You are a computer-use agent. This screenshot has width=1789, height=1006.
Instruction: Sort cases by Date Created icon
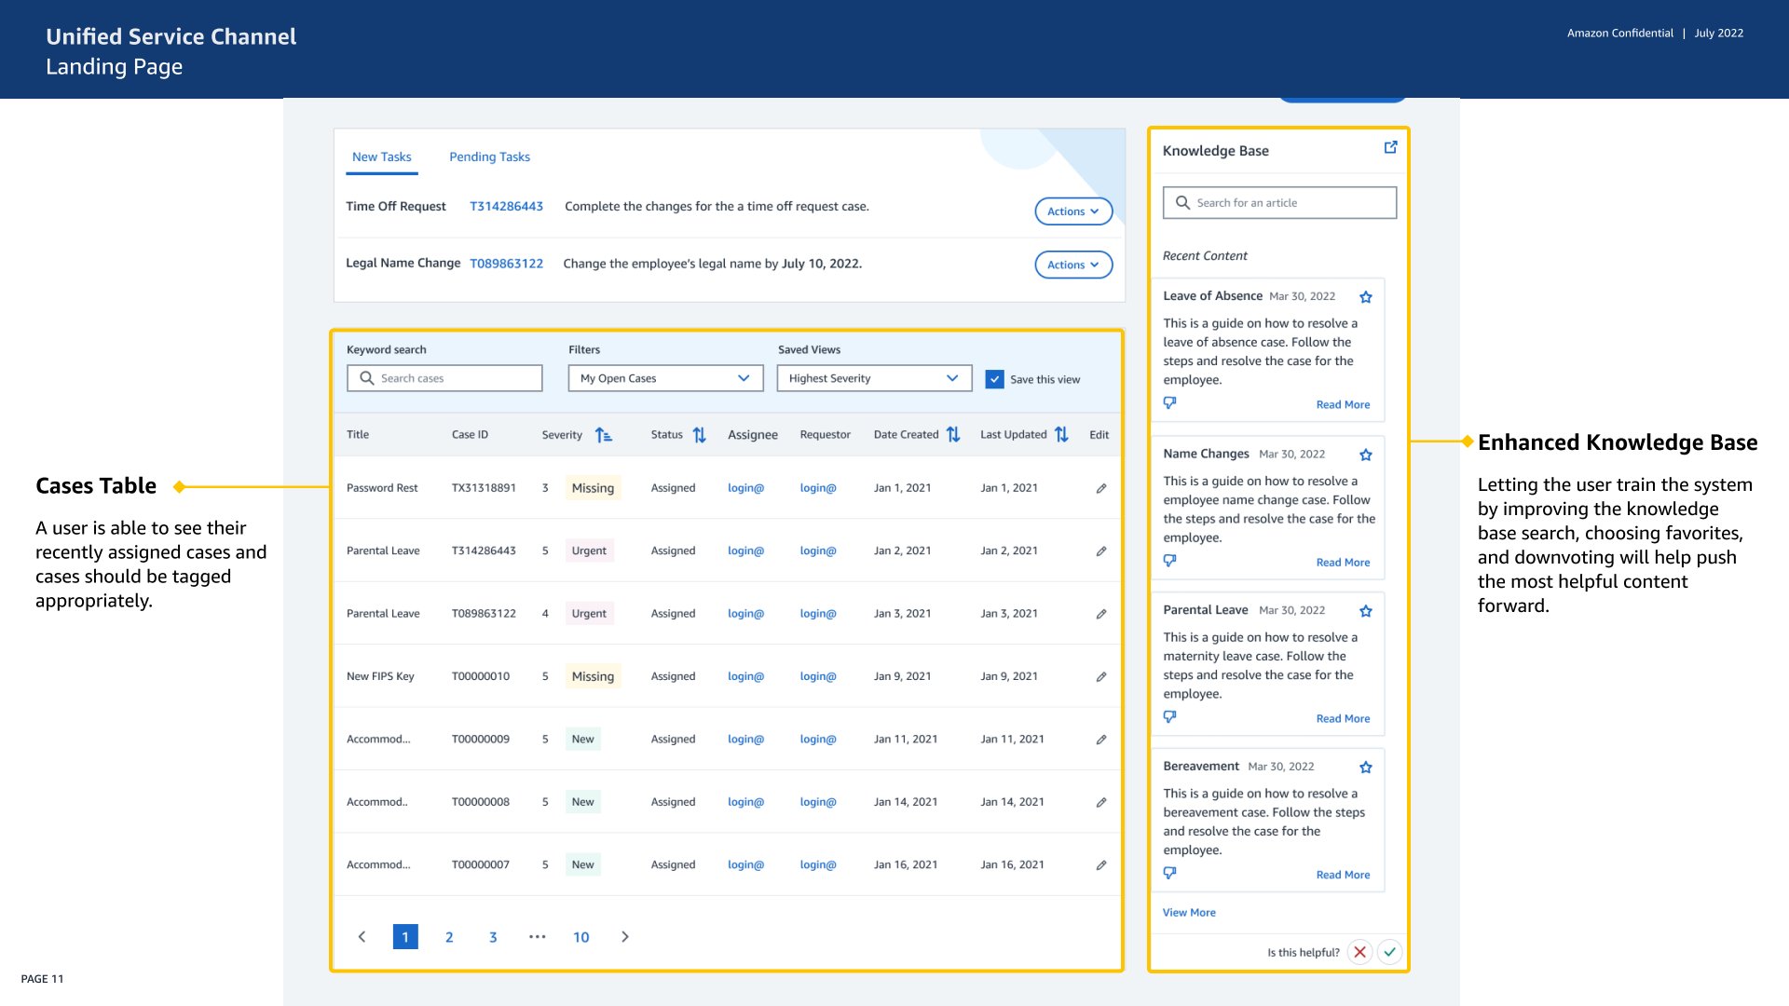click(x=952, y=435)
